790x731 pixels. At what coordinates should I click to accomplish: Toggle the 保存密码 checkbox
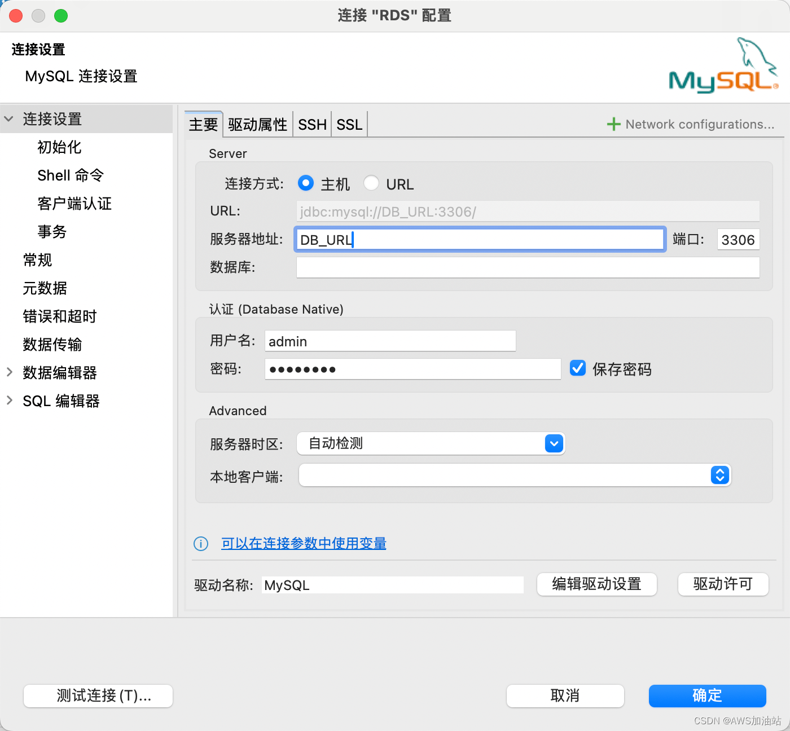point(578,368)
